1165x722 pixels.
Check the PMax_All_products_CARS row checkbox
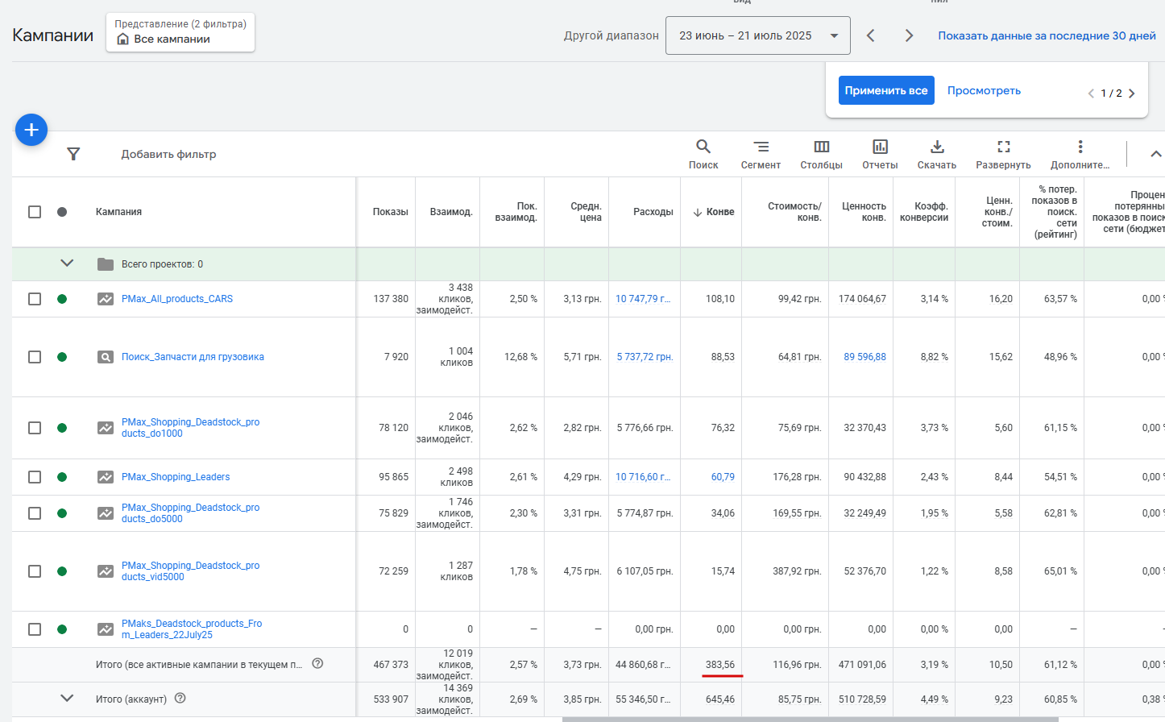[35, 299]
